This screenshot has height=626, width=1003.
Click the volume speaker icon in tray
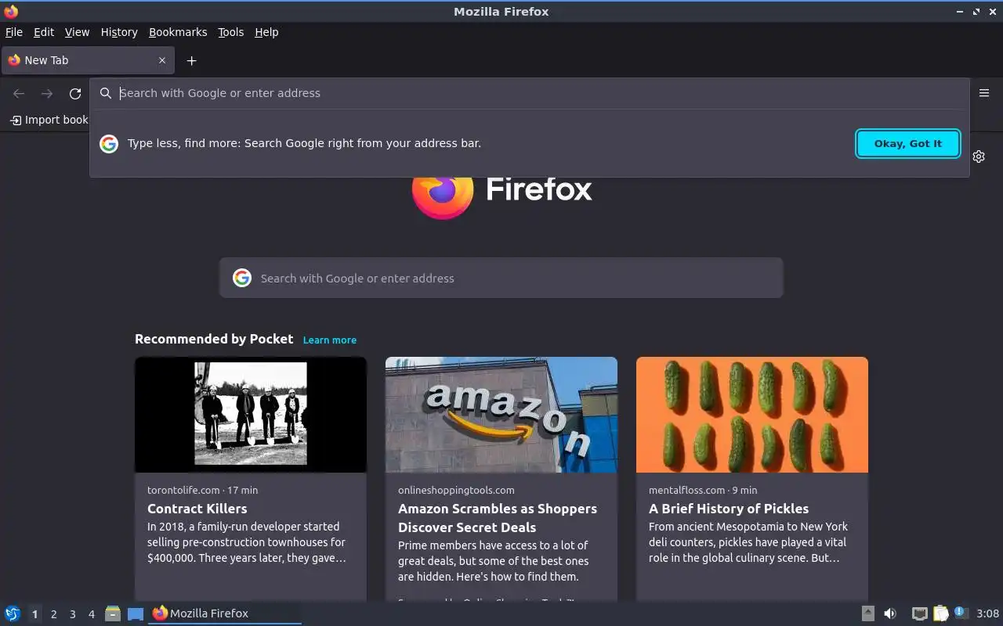tap(890, 613)
